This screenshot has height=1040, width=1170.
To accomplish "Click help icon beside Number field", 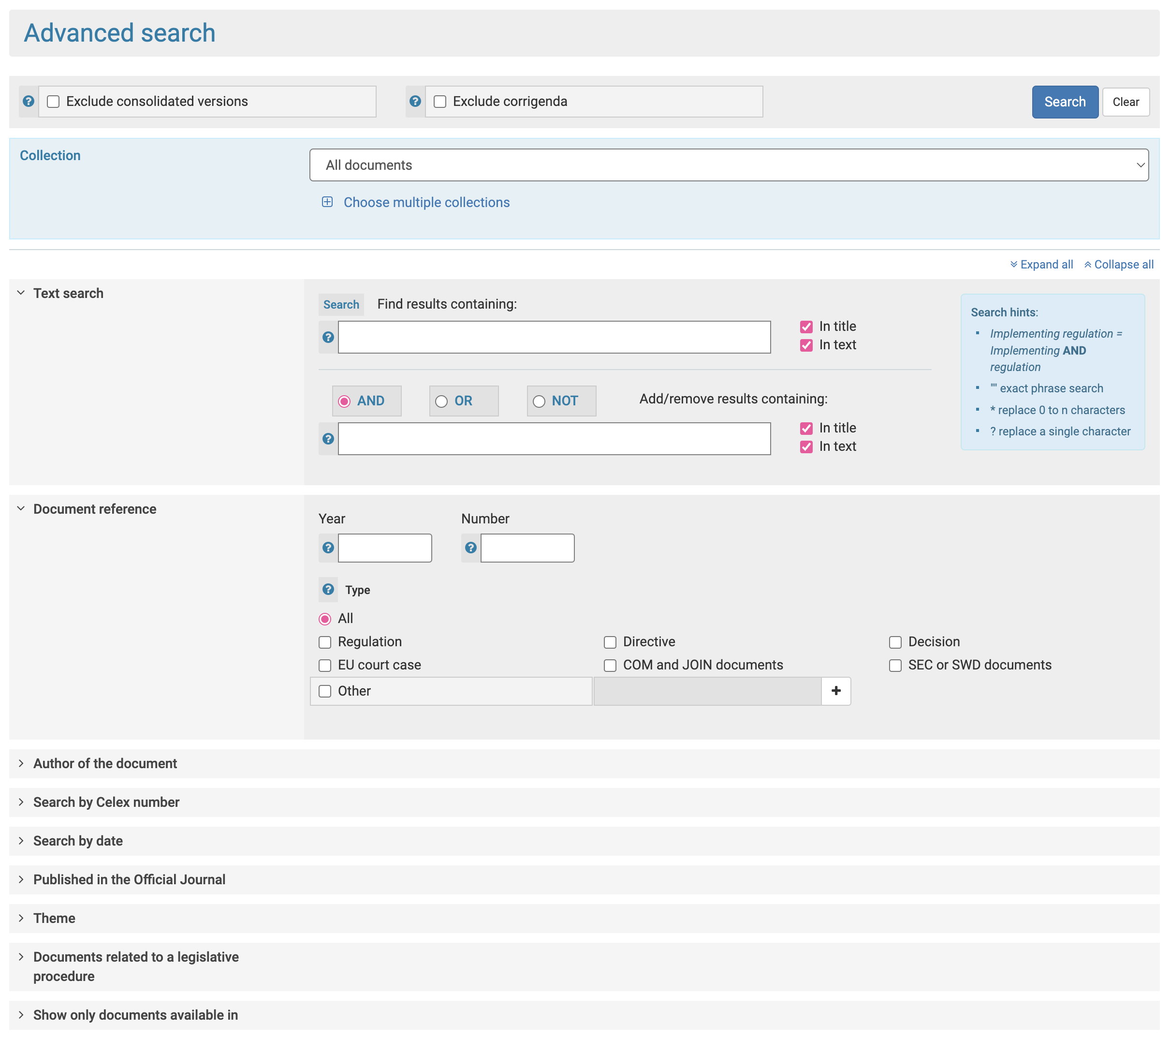I will pos(470,548).
